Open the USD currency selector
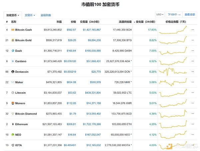This screenshot has width=200, height=151. click(x=160, y=15)
